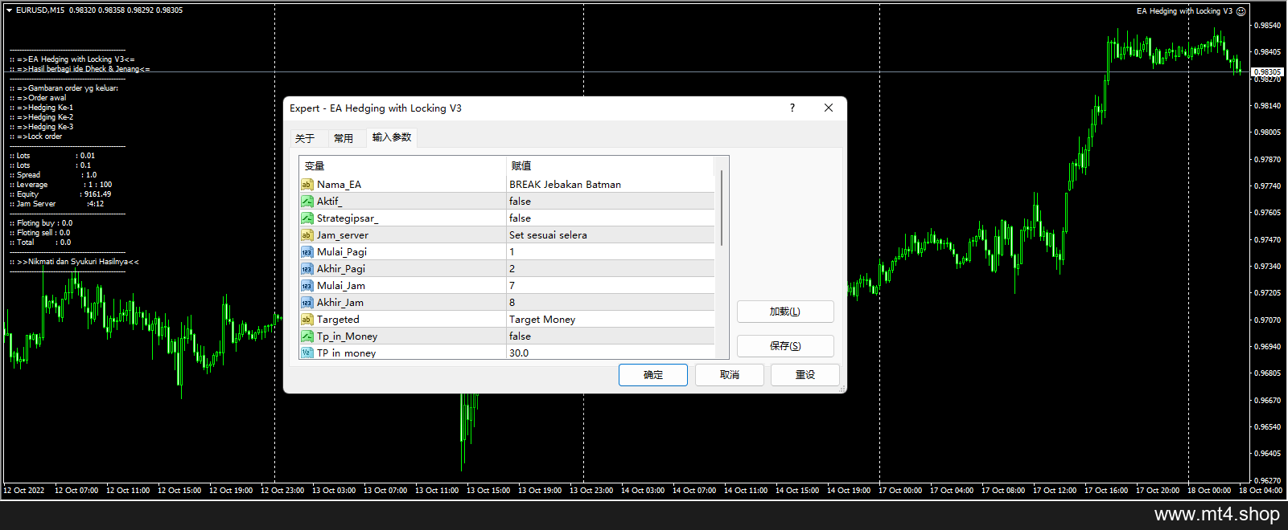Click the string icon beside Nama_EA

point(307,185)
